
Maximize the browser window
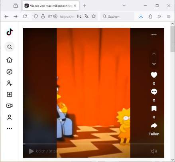157,6
